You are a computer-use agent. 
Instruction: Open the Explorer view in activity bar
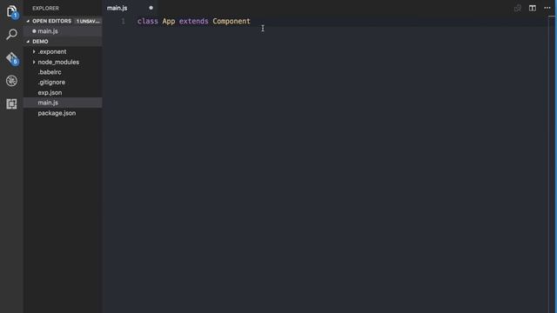11,11
